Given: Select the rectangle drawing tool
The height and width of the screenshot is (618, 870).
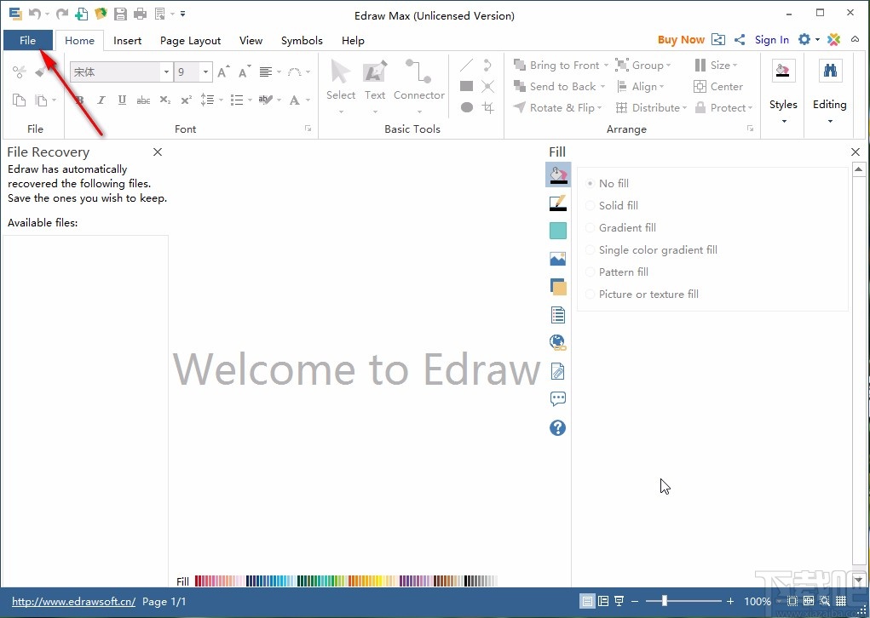Looking at the screenshot, I should coord(467,86).
